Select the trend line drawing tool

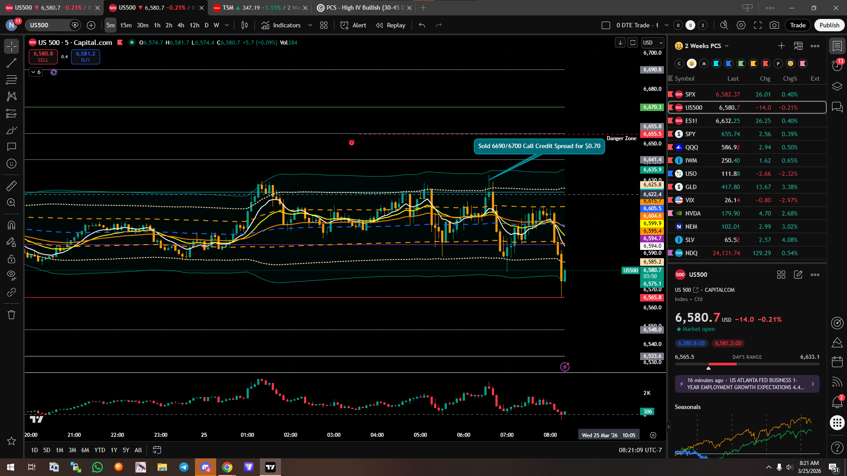pos(11,63)
